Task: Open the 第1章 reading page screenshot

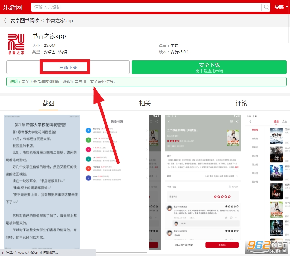Action: (42, 182)
